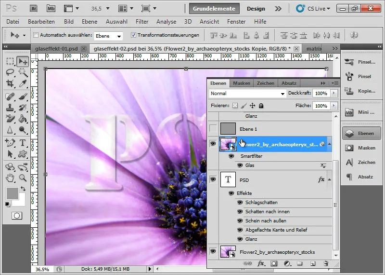Click the Deckkraft opacity value field

[321, 93]
